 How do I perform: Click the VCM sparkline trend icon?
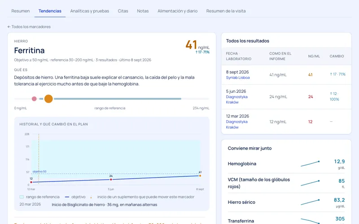(310, 183)
